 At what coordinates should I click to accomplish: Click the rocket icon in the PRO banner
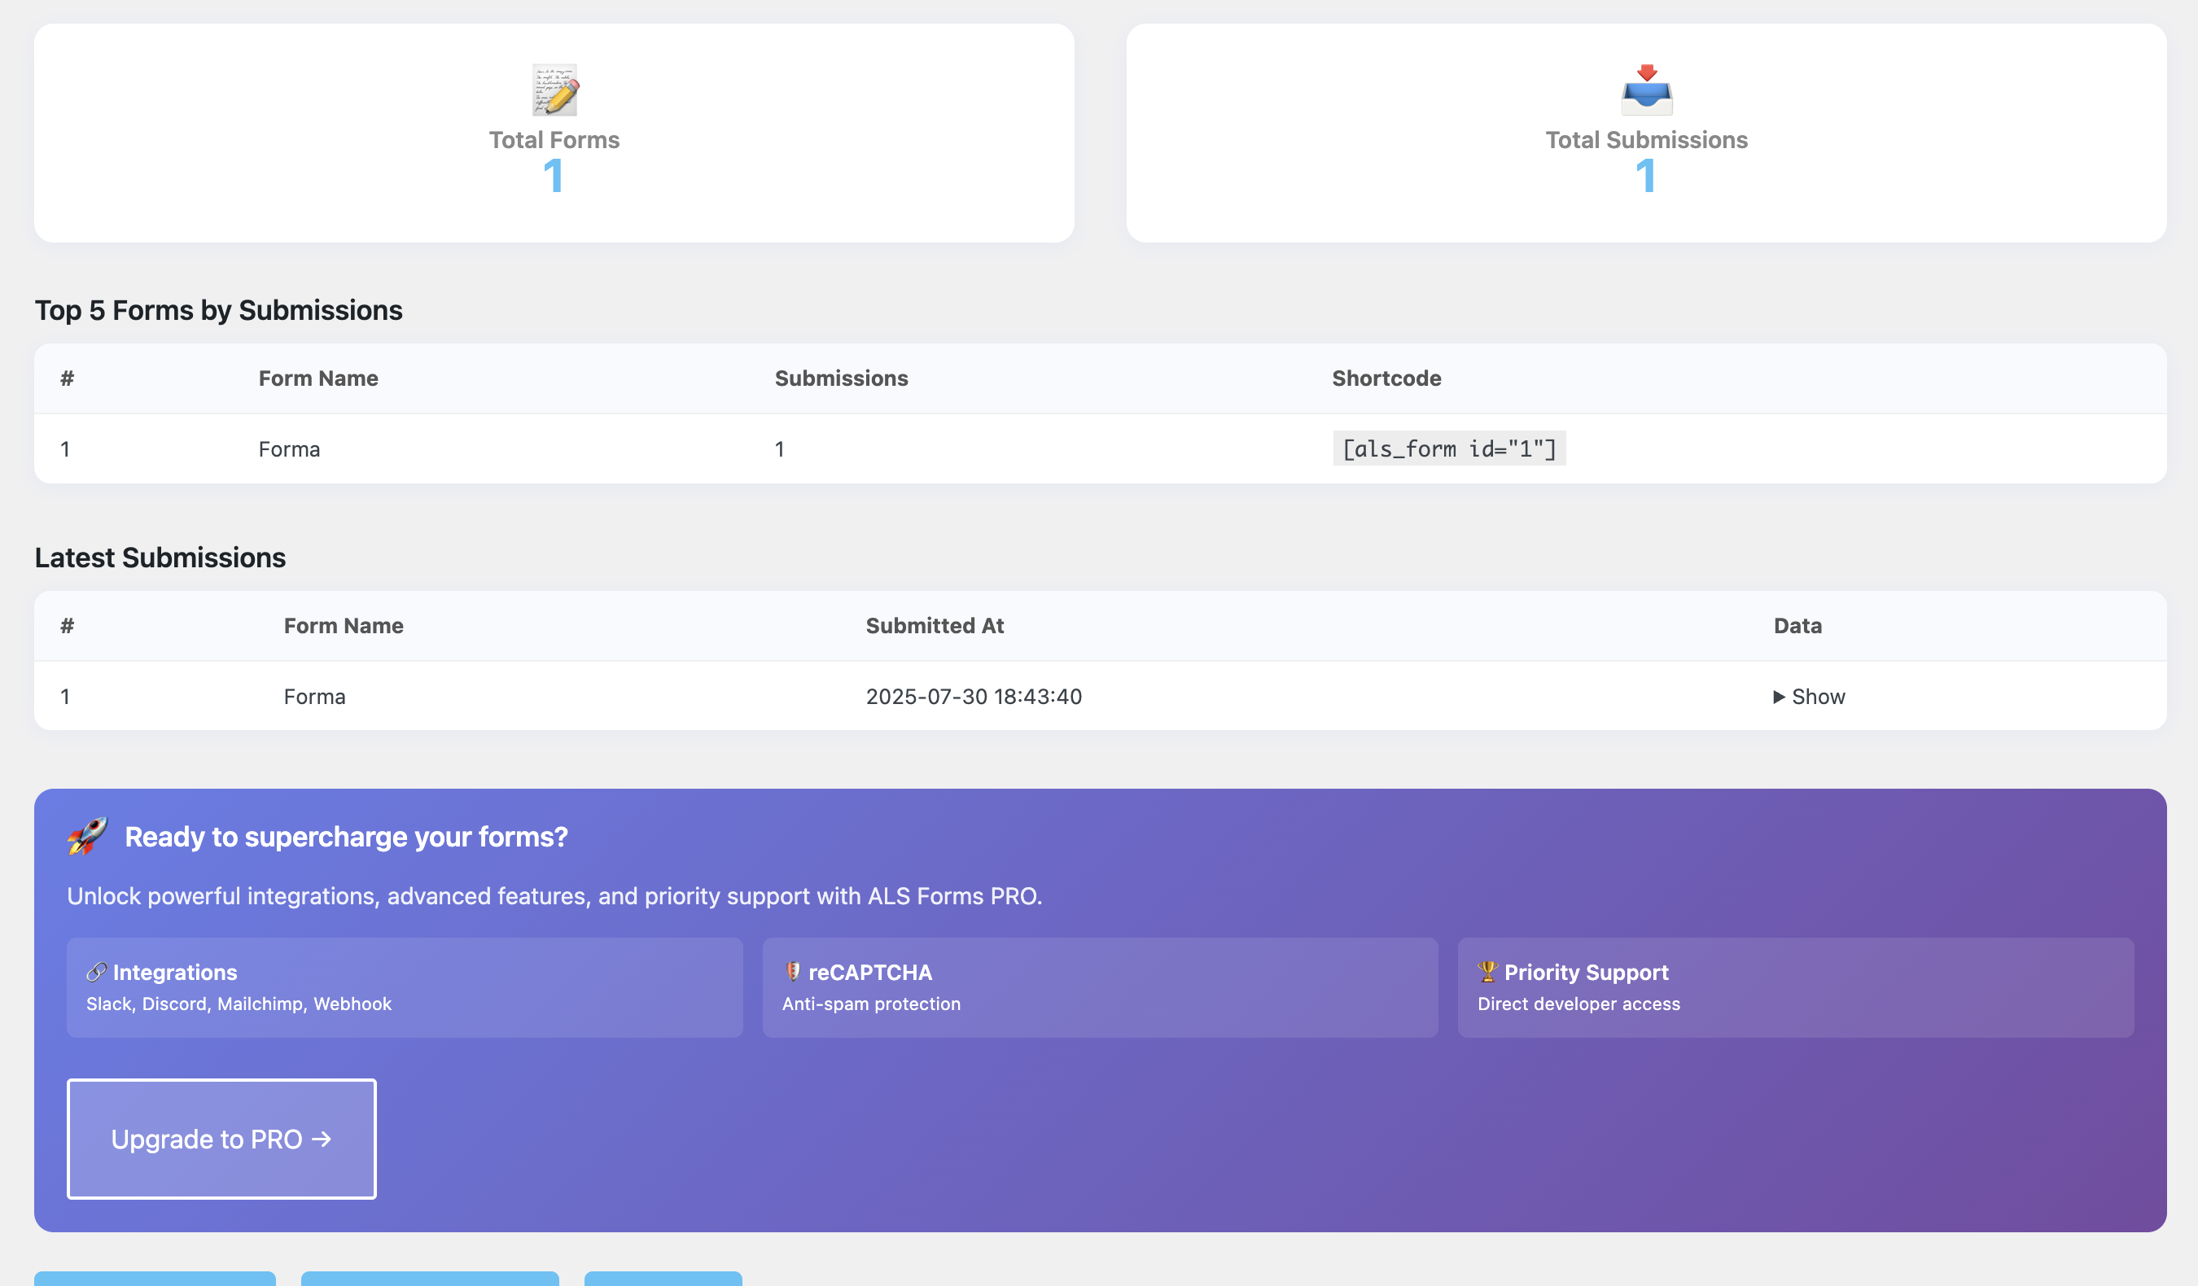(x=88, y=836)
